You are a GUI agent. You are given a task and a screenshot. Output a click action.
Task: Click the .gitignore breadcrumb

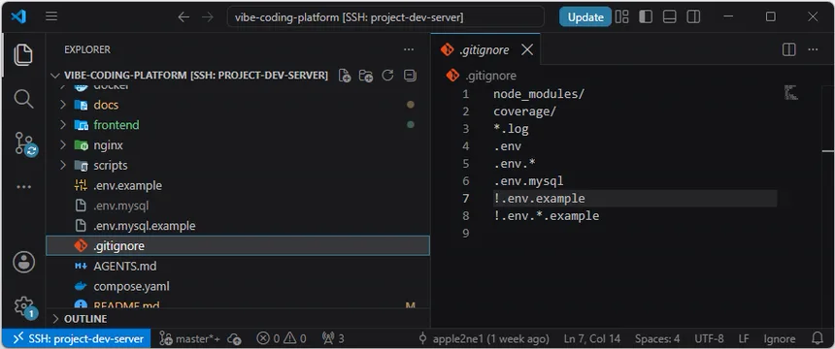click(x=481, y=76)
